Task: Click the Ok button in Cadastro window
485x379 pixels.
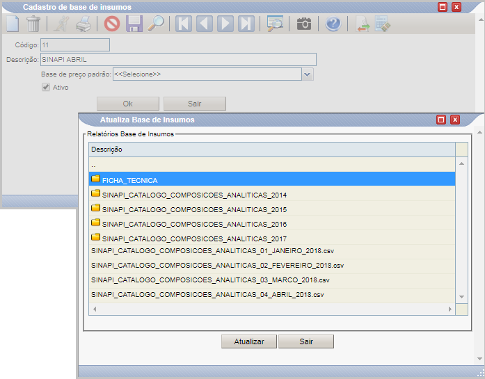Action: coord(128,104)
